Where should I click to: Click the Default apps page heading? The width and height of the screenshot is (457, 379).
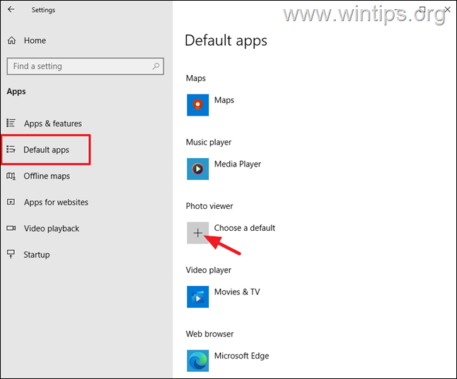click(226, 40)
